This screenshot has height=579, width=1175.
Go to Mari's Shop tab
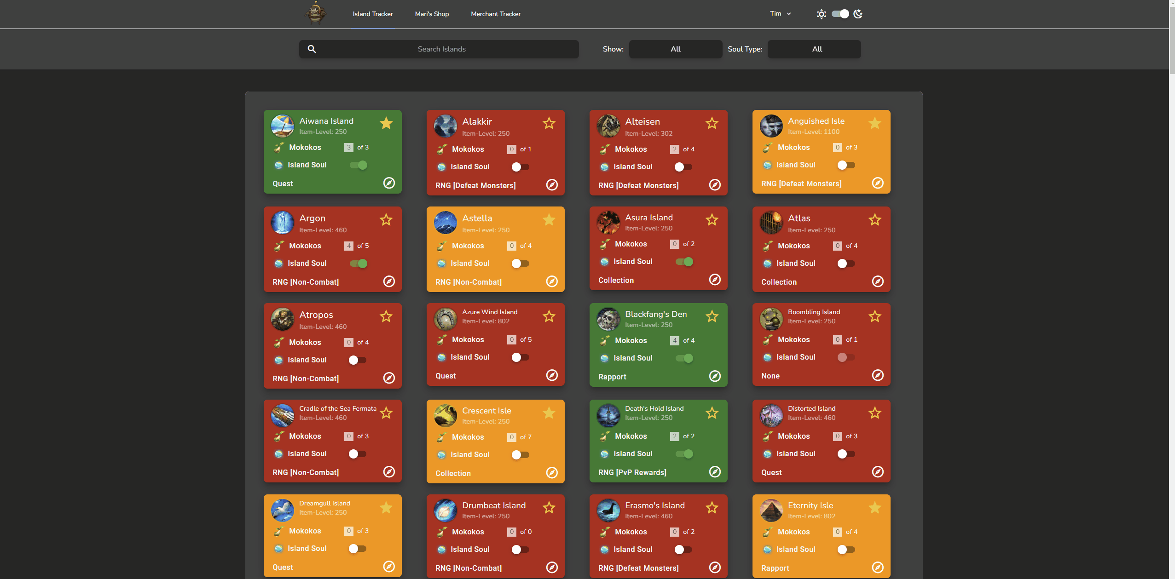coord(432,14)
